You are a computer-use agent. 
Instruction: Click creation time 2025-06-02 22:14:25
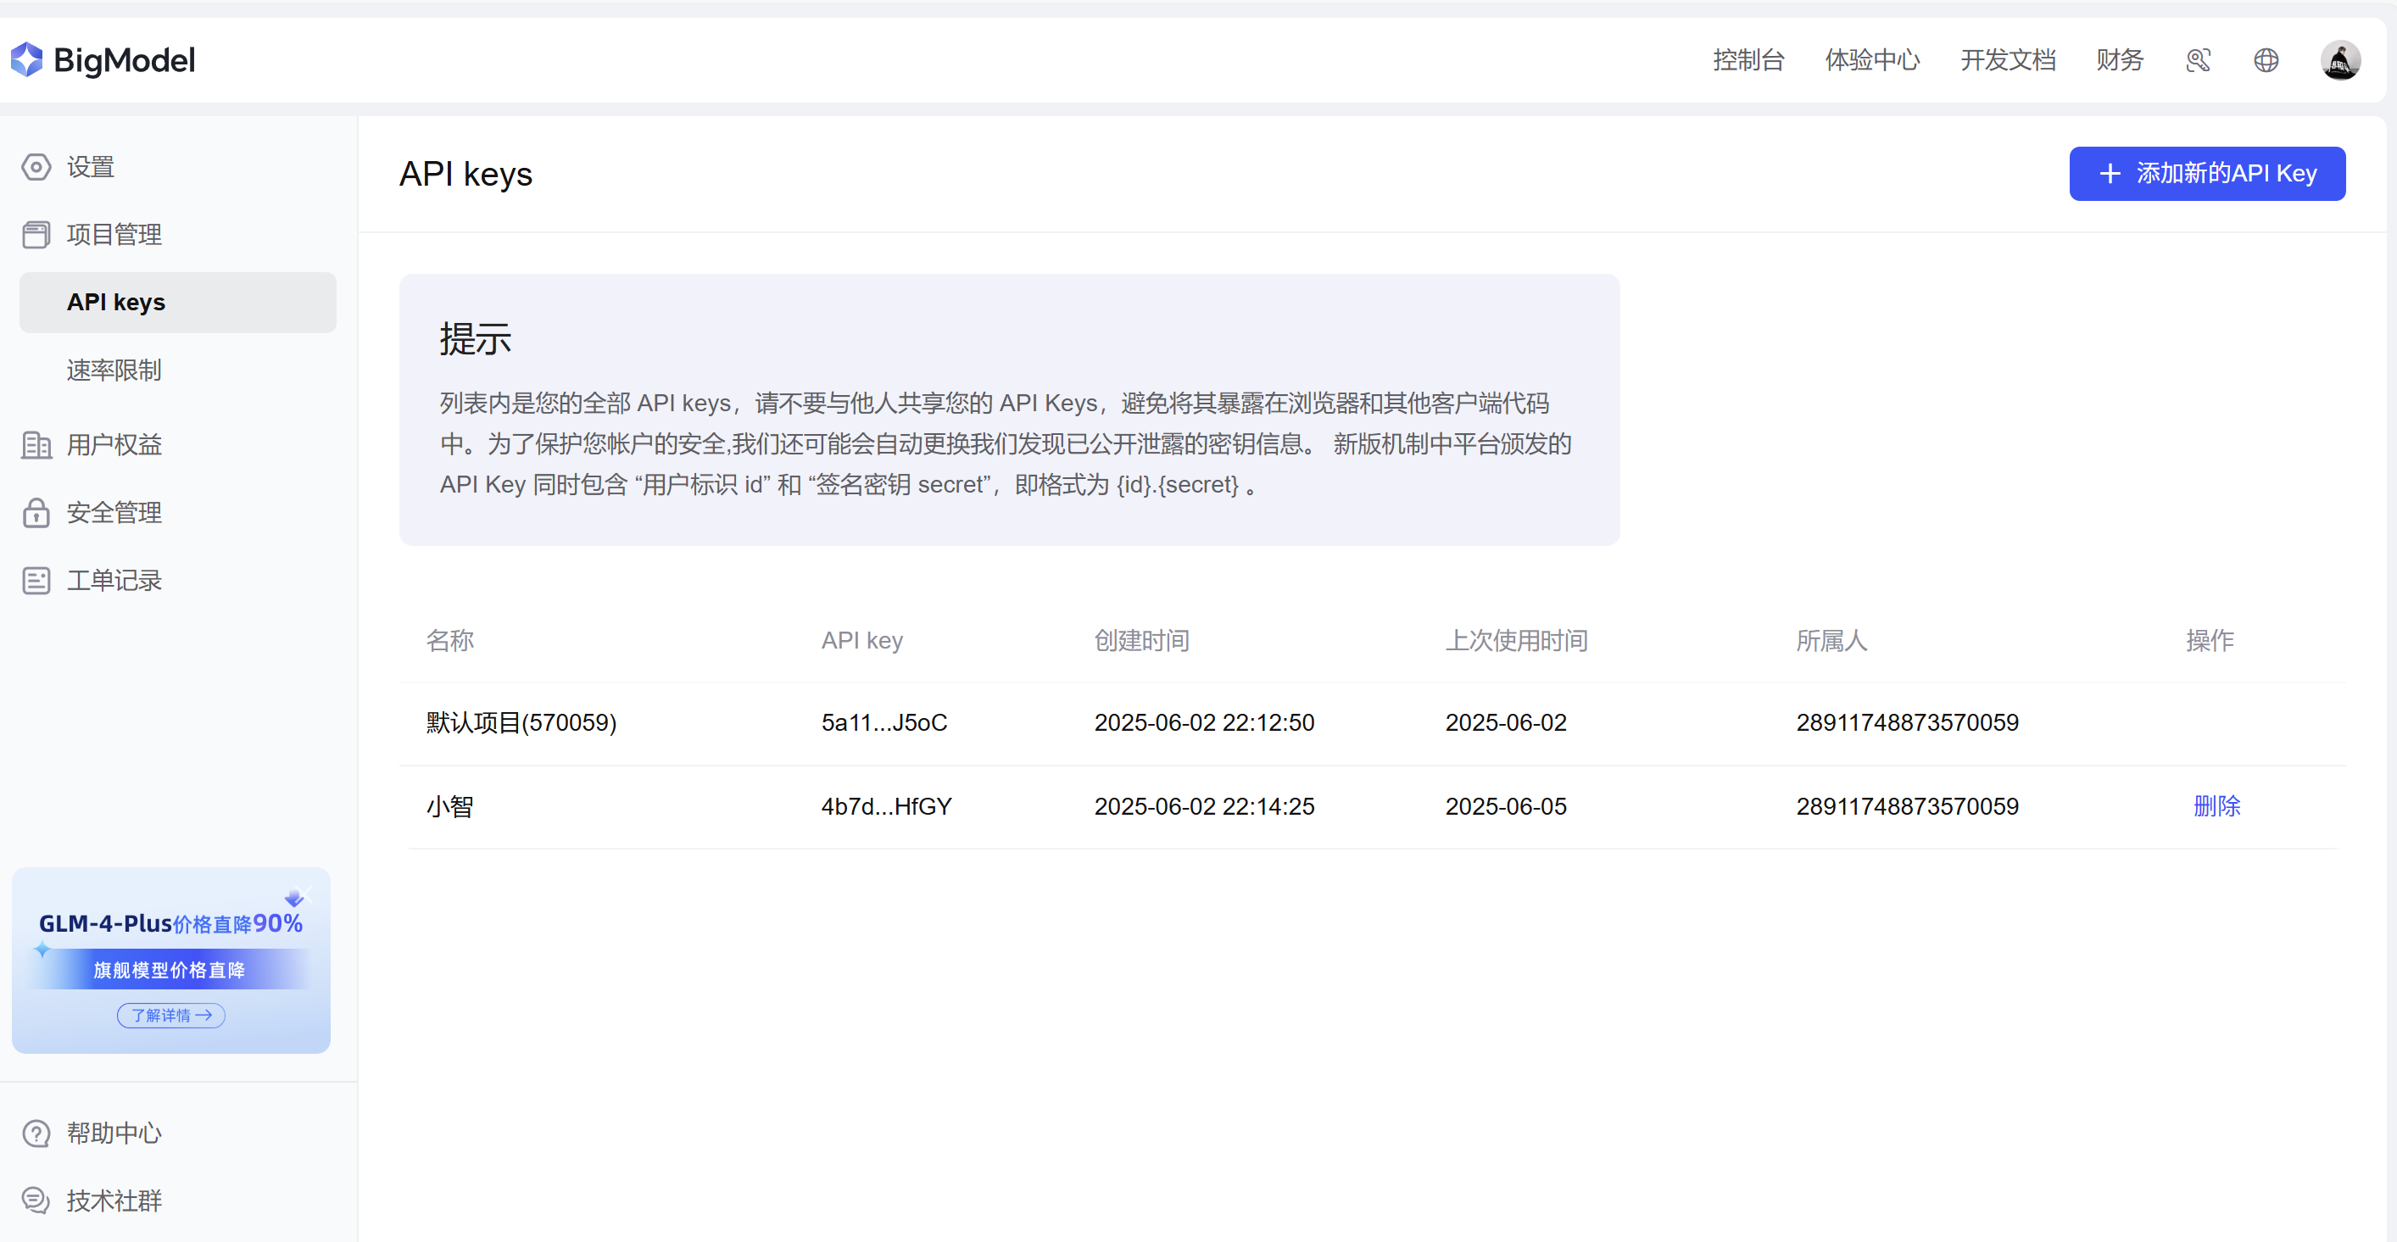[x=1204, y=805]
